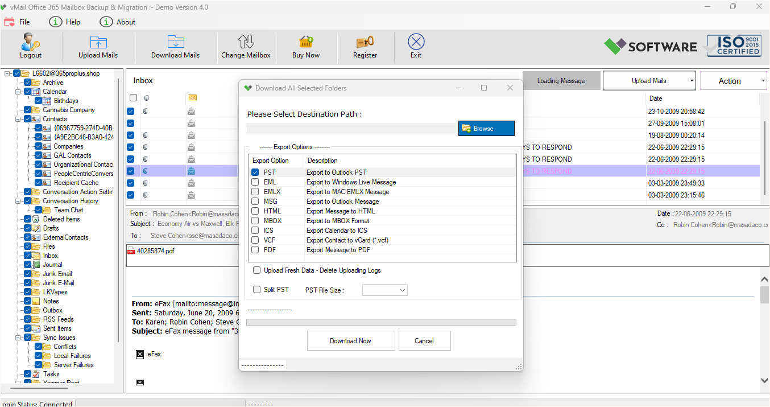Viewport: 770px width, 407px height.
Task: Collapse the Calendar tree node
Action: coord(18,92)
